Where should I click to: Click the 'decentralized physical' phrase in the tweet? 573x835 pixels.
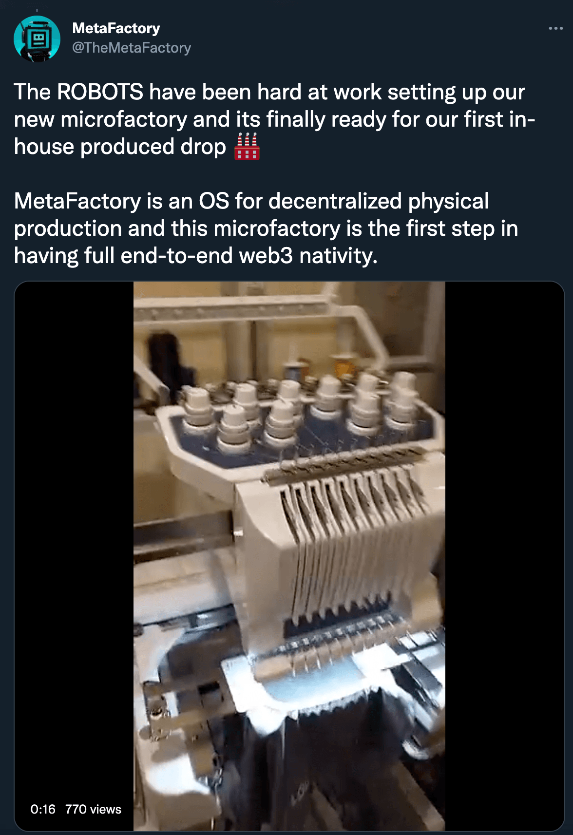[x=379, y=201]
